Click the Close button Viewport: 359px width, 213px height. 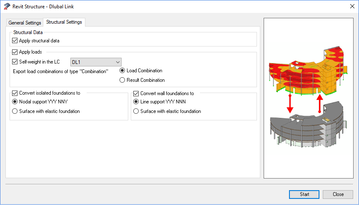[338, 194]
